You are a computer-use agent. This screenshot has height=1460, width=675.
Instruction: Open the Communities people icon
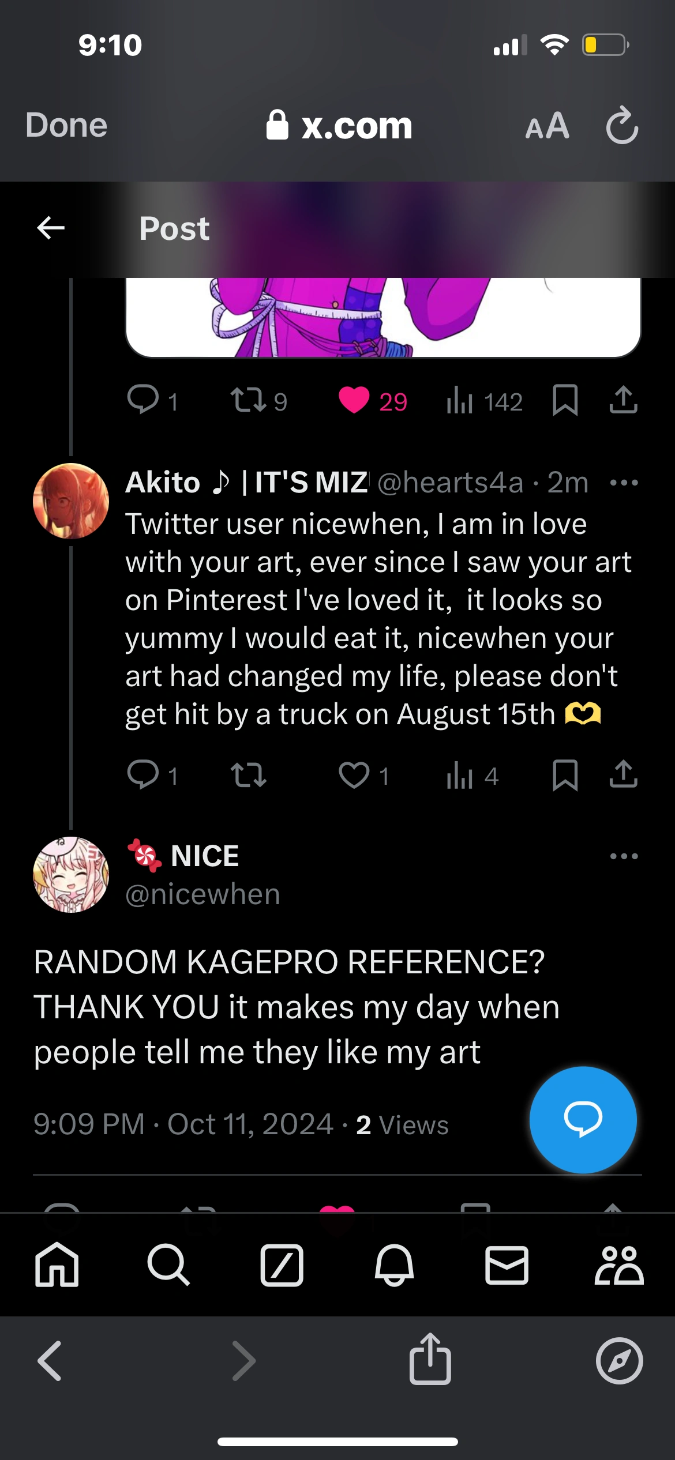coord(619,1265)
